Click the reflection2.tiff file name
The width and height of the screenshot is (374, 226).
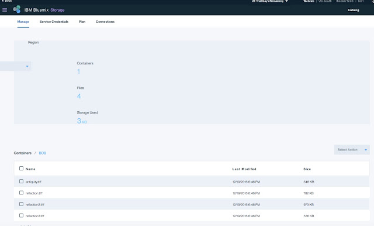click(35, 205)
